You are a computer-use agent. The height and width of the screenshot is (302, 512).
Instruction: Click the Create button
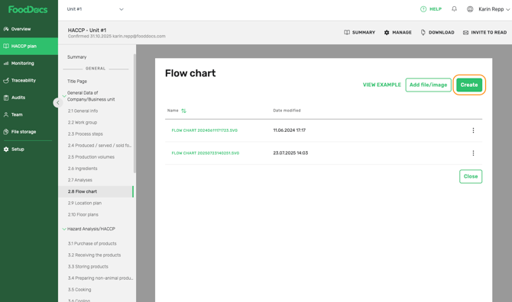tap(469, 85)
